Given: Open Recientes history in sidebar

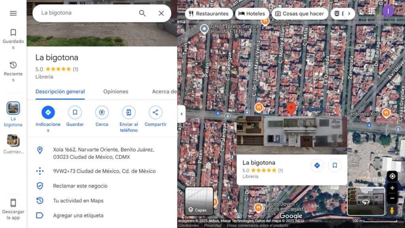Looking at the screenshot, I should point(13,71).
